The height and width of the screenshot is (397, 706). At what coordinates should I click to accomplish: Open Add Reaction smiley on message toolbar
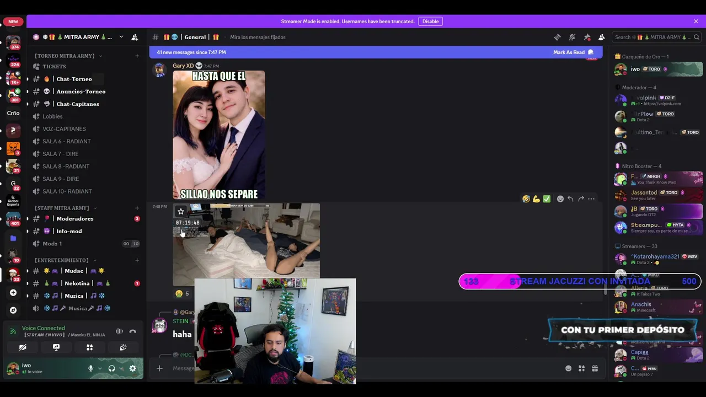click(560, 198)
